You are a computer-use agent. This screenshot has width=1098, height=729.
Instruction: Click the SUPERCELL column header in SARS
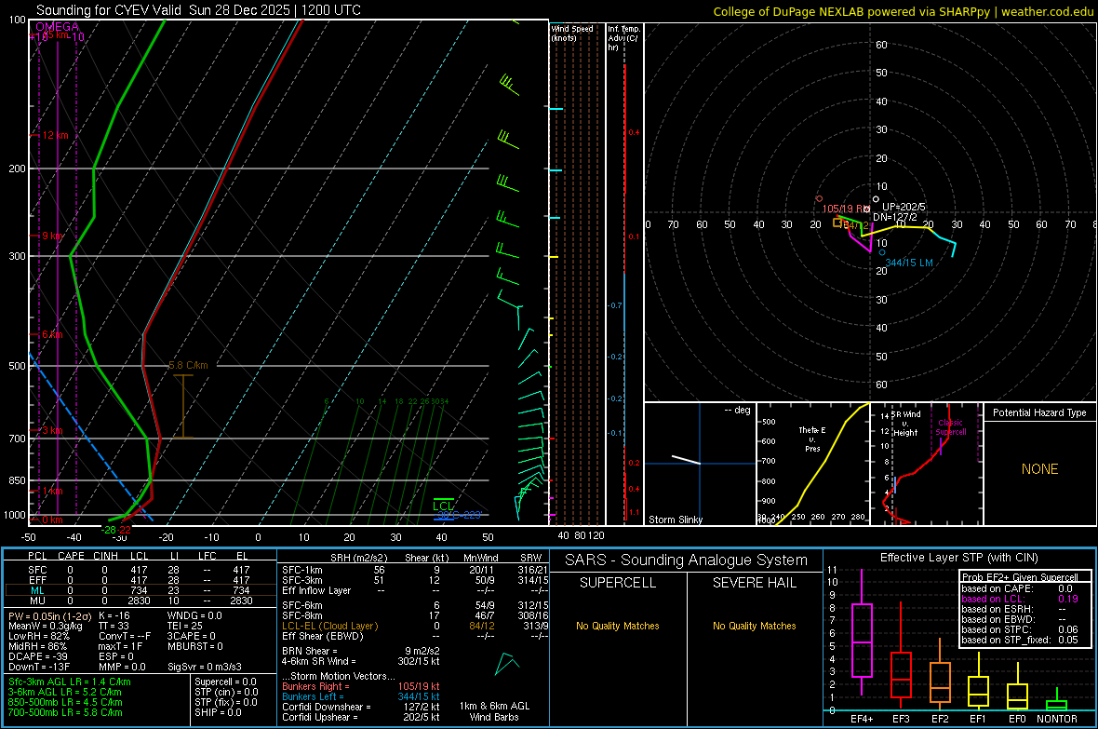click(x=618, y=583)
